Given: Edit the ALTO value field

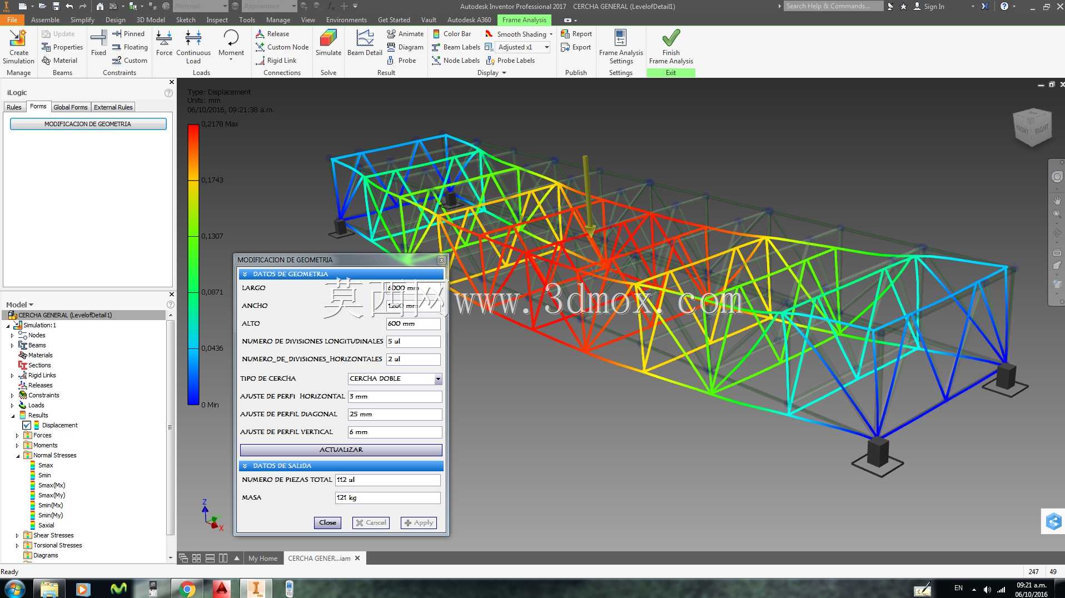Looking at the screenshot, I should click(414, 323).
